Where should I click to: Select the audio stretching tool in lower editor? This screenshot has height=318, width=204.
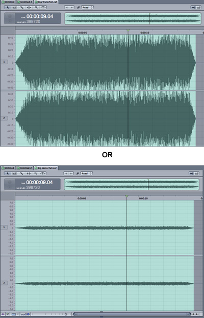pos(29,174)
